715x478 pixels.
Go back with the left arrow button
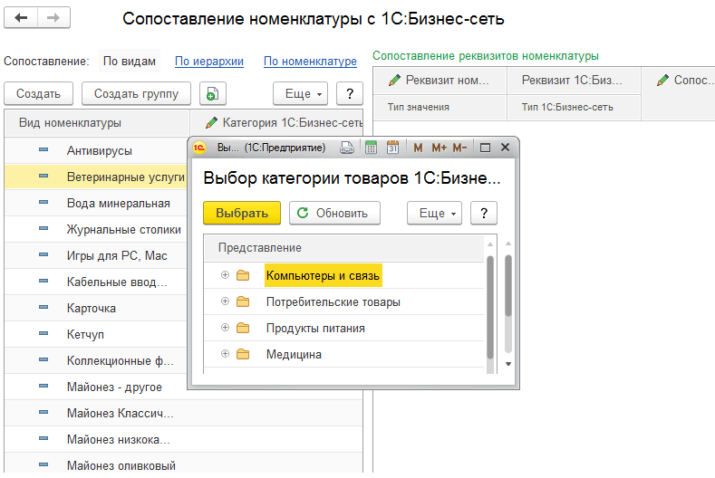coord(21,19)
